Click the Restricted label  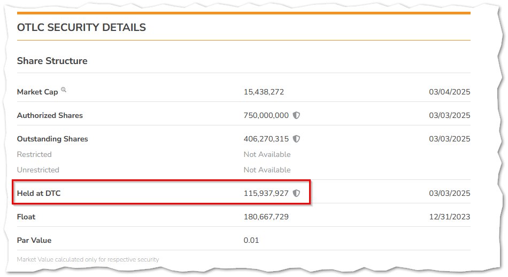tap(34, 154)
